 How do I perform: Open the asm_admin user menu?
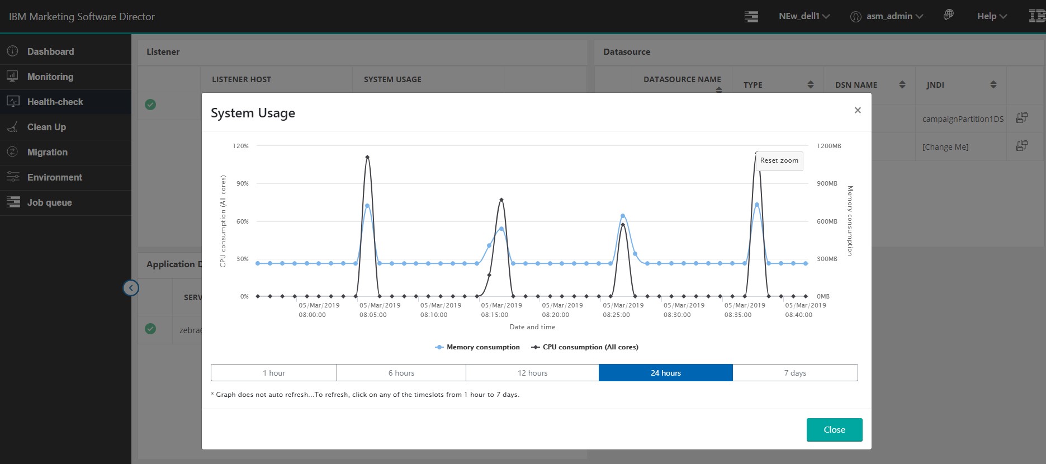[894, 16]
